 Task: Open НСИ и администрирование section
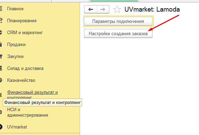coord(28,112)
